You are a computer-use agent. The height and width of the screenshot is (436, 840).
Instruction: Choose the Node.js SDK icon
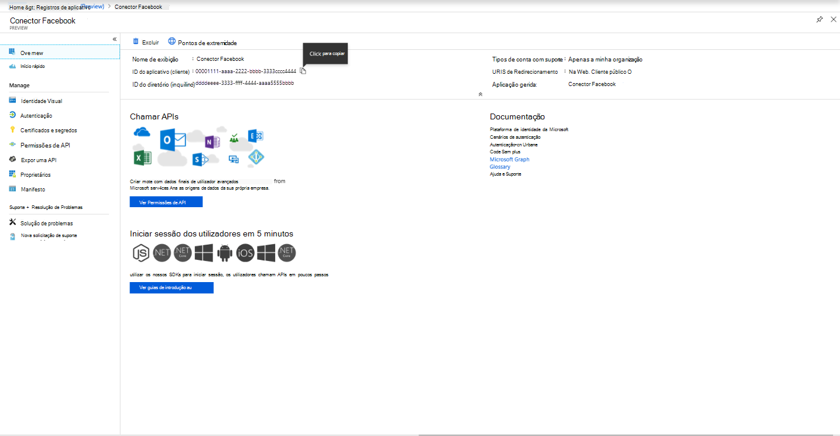(x=140, y=253)
